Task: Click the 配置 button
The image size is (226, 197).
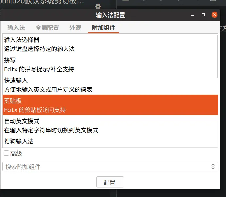Action: pyautogui.click(x=110, y=182)
